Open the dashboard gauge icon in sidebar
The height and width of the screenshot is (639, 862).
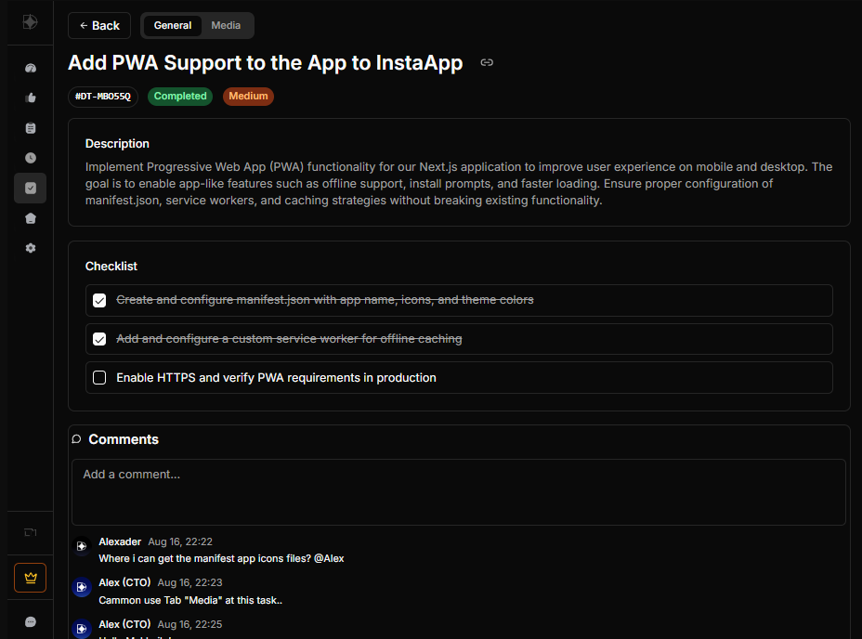pos(31,68)
